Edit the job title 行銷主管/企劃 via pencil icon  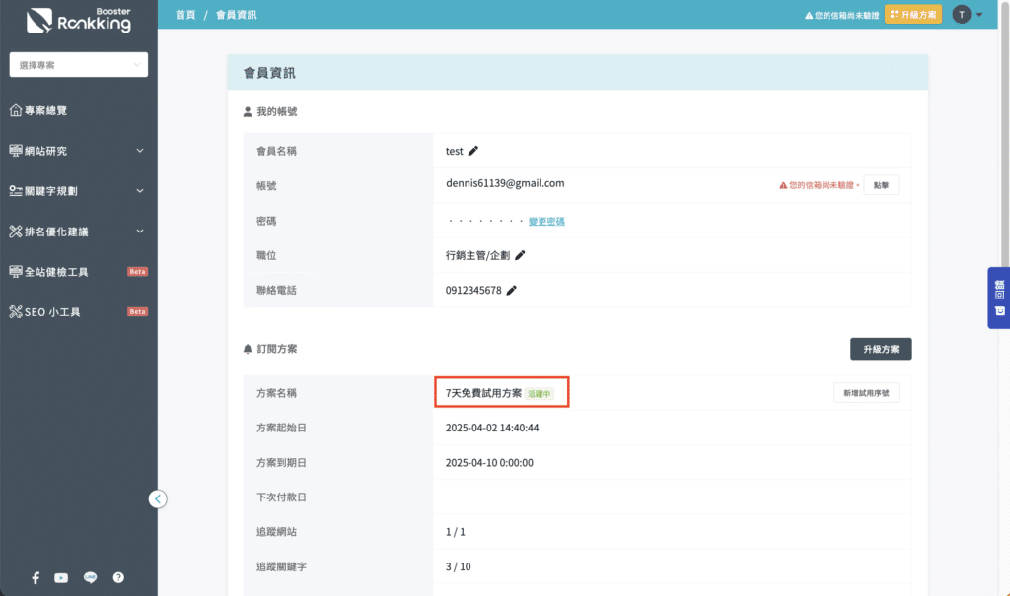coord(520,255)
